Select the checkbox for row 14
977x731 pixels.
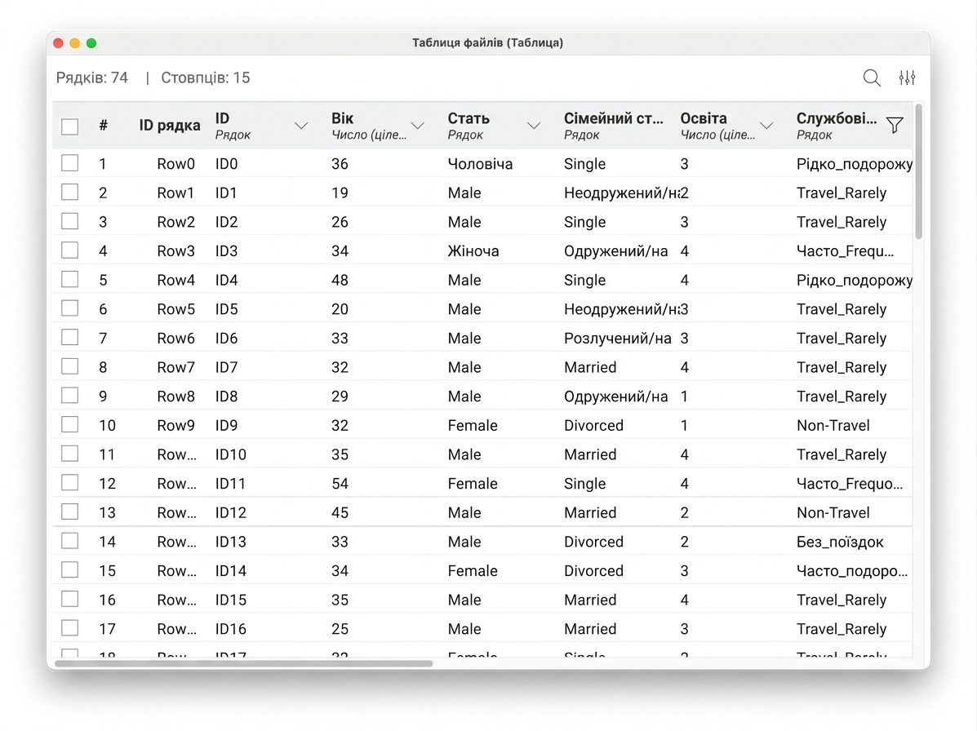point(70,541)
